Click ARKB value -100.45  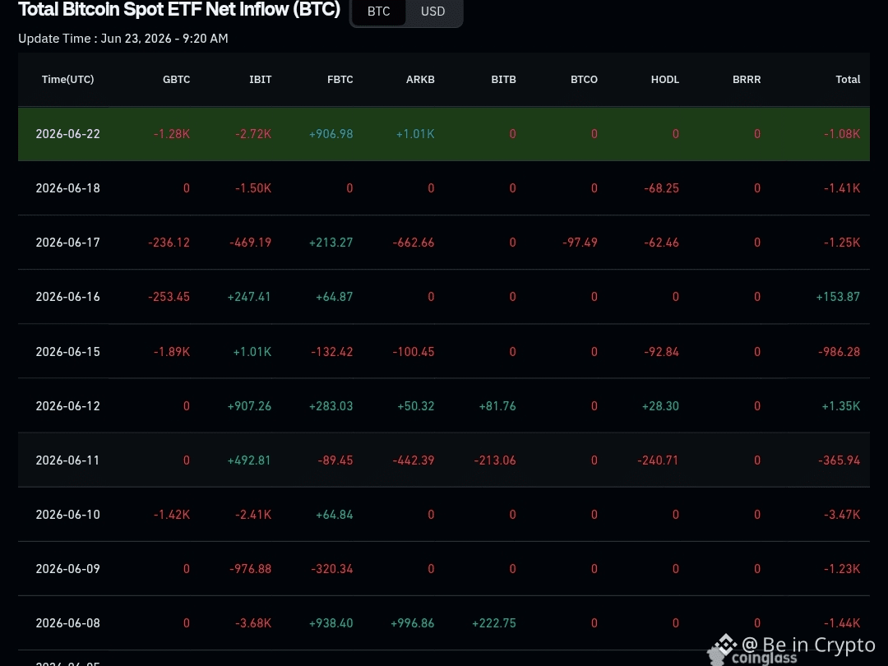[414, 352]
